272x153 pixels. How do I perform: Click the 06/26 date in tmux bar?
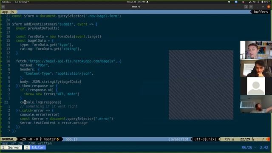[247, 147]
